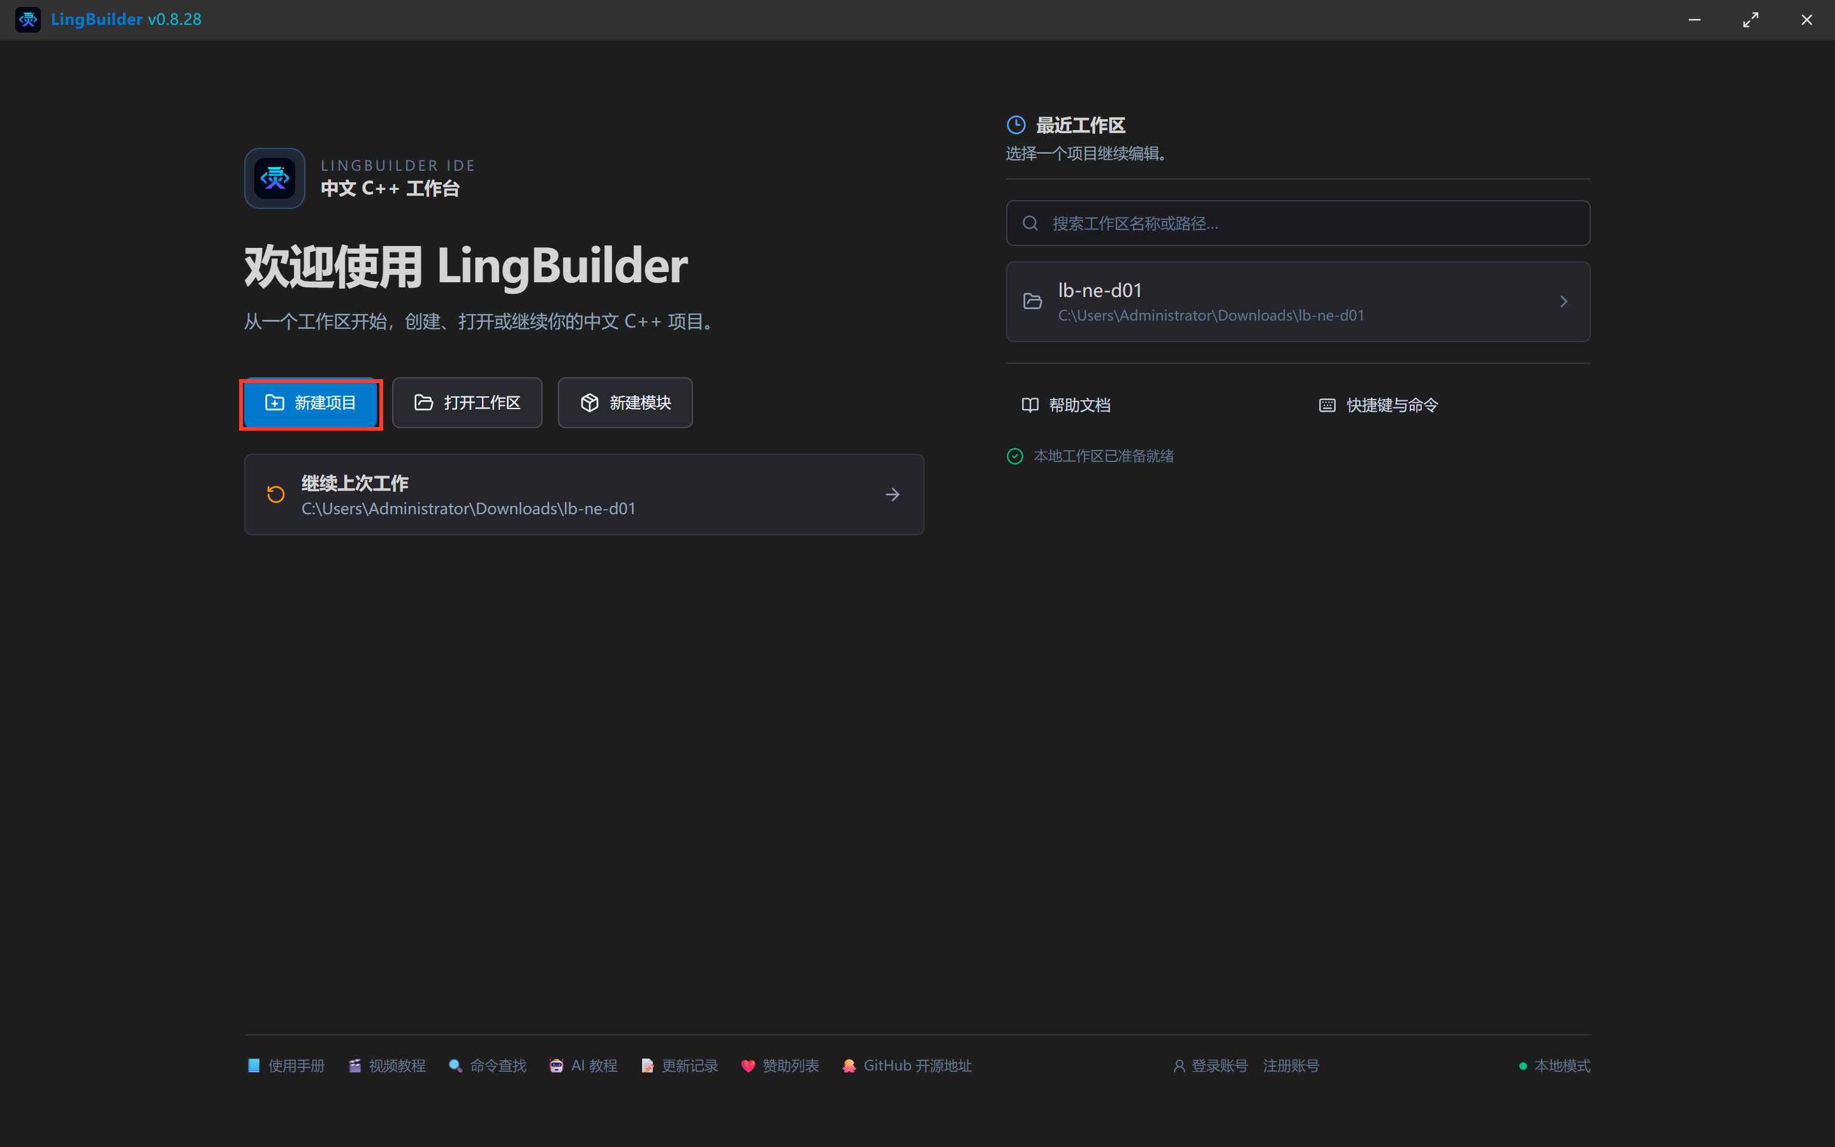Viewport: 1835px width, 1147px height.
Task: Open AI 教程 footer link
Action: pyautogui.click(x=583, y=1066)
